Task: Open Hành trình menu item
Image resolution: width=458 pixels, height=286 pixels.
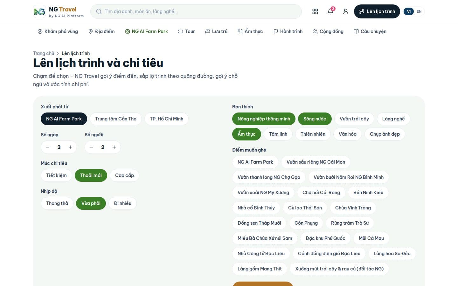Action: tap(288, 31)
